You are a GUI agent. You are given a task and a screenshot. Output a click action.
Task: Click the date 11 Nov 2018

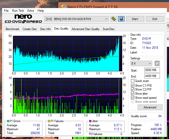[x=150, y=48]
